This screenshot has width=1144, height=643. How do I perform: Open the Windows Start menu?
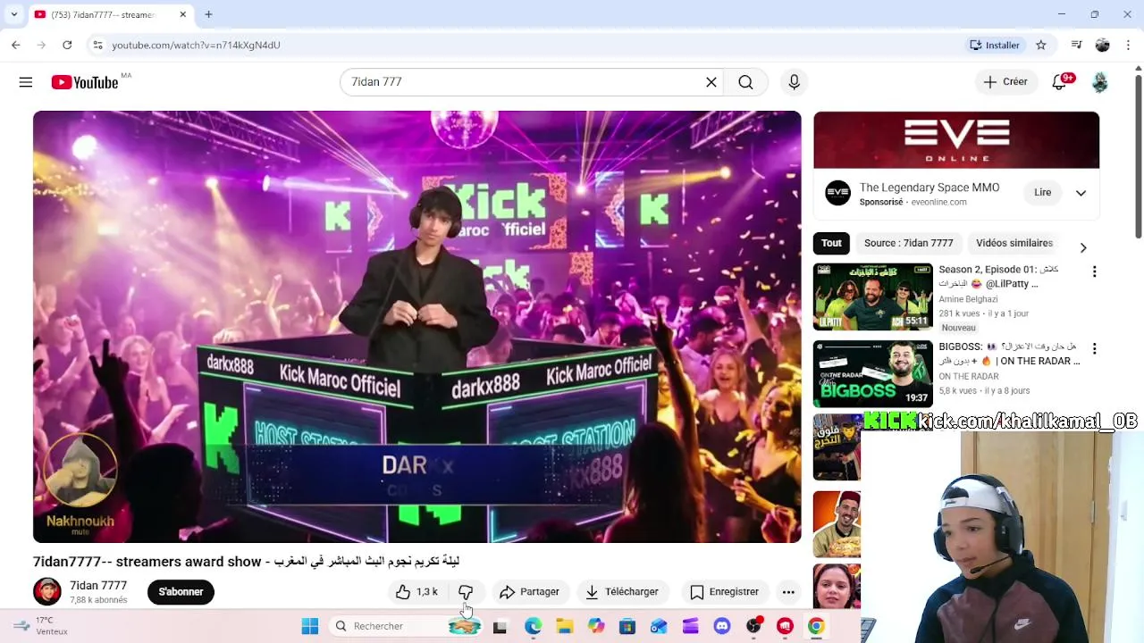(310, 626)
